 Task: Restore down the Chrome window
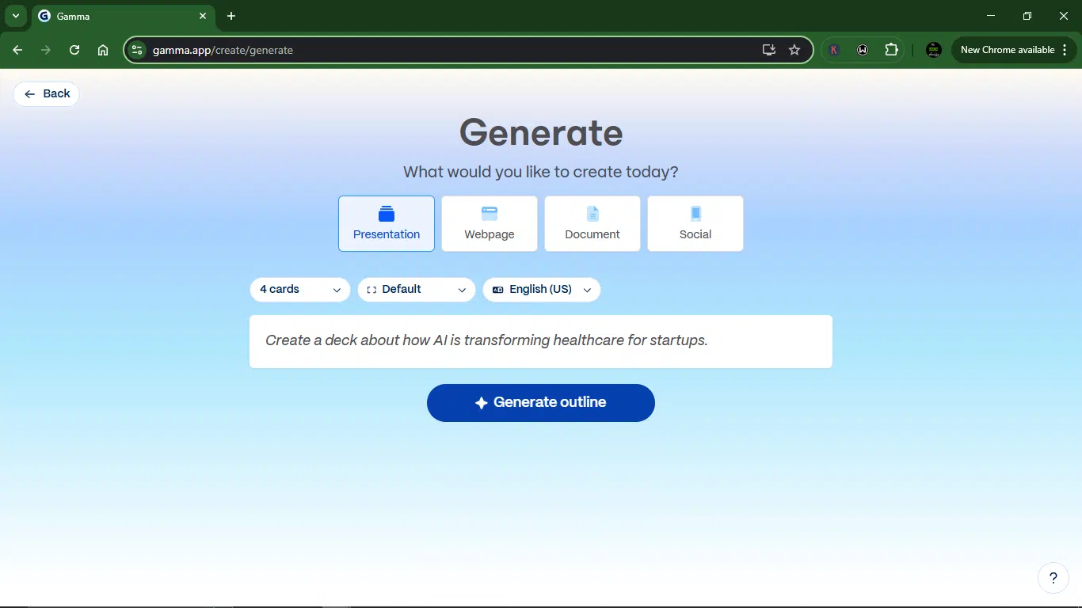coord(1027,16)
